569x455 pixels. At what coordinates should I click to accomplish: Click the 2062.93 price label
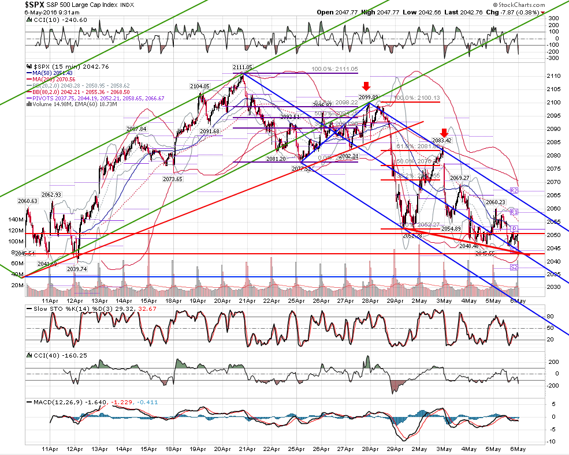pos(51,194)
